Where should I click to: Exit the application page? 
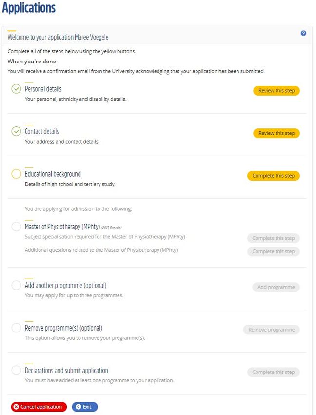pyautogui.click(x=85, y=407)
